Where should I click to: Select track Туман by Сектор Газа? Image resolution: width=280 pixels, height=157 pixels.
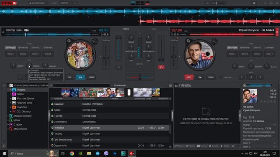click(109, 110)
